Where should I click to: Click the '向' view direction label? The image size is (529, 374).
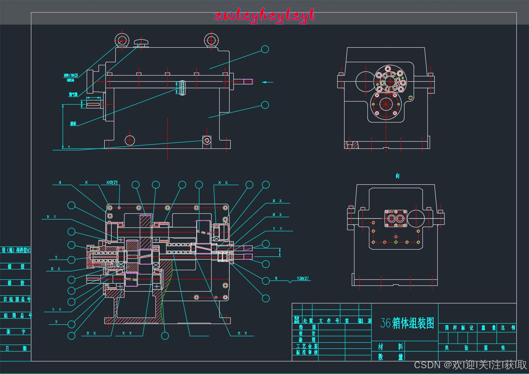point(398,176)
